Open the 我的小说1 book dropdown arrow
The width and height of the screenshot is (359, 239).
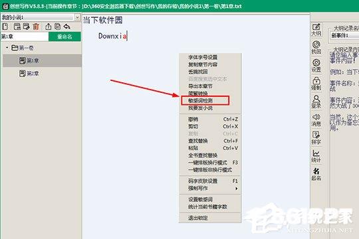click(x=77, y=17)
